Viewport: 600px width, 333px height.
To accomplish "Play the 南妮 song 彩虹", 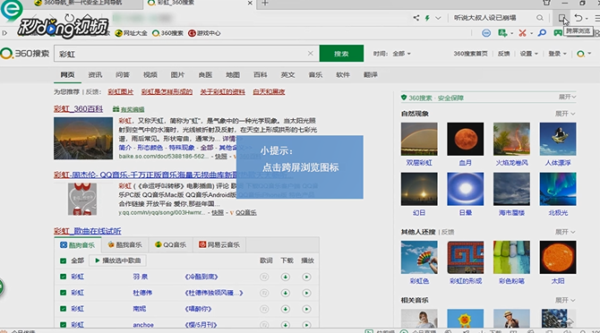I will tap(306, 309).
